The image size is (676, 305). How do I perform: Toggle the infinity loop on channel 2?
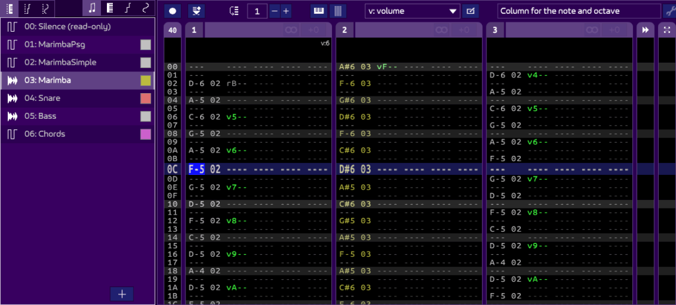[442, 30]
